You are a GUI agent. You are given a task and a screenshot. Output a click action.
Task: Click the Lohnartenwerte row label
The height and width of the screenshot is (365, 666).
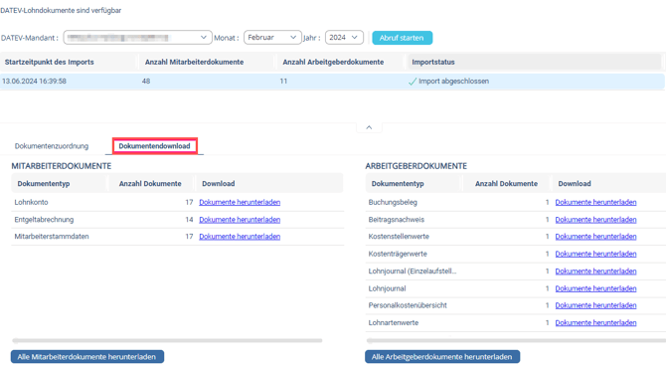[x=394, y=322]
